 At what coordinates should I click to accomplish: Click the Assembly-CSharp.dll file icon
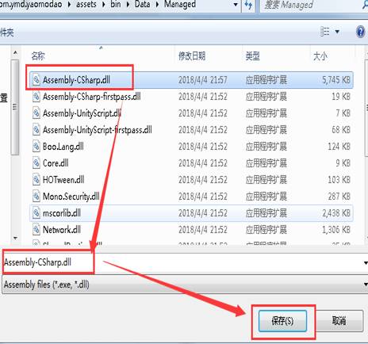tap(36, 80)
